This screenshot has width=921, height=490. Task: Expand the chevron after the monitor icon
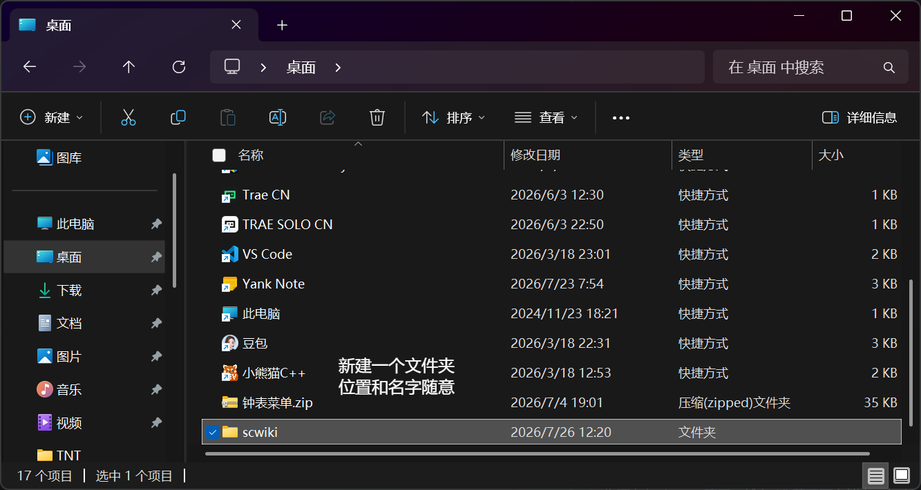pyautogui.click(x=263, y=68)
